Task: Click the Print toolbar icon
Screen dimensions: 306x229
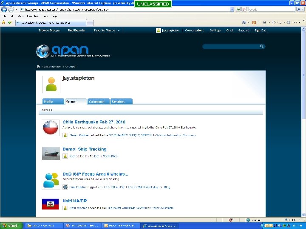Action: pos(264,22)
